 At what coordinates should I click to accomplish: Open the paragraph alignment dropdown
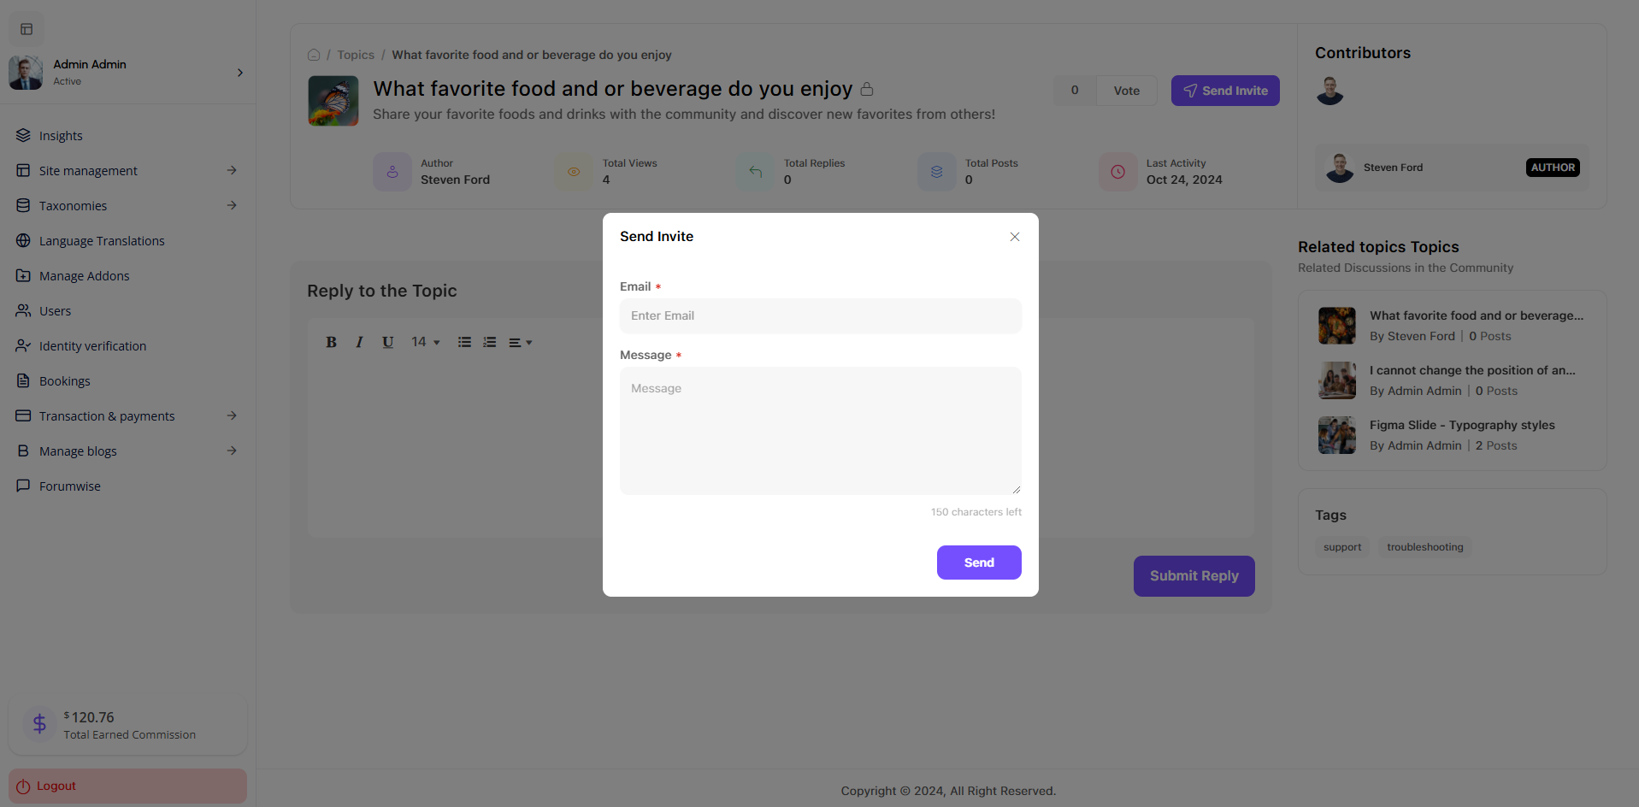click(x=520, y=343)
